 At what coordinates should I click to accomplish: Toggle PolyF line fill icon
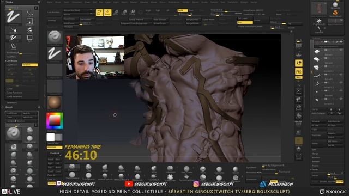click(298, 125)
